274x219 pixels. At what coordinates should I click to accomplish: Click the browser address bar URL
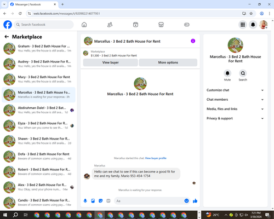point(67,14)
